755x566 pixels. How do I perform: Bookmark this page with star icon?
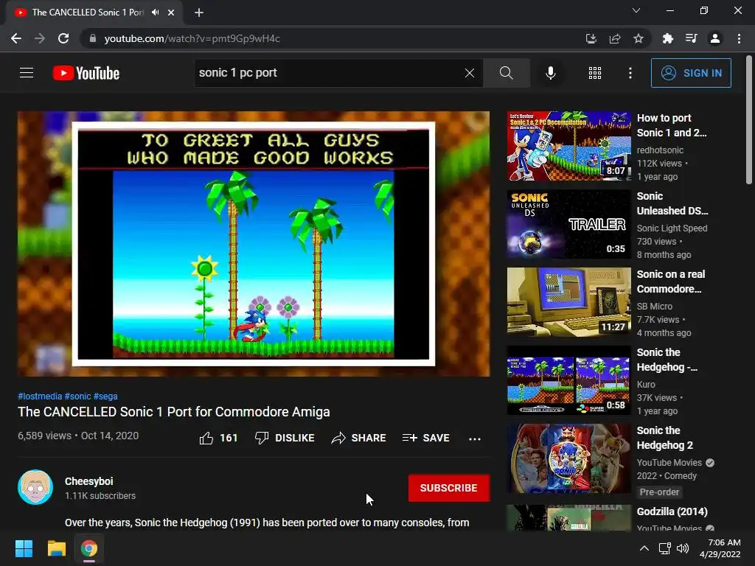click(x=639, y=38)
